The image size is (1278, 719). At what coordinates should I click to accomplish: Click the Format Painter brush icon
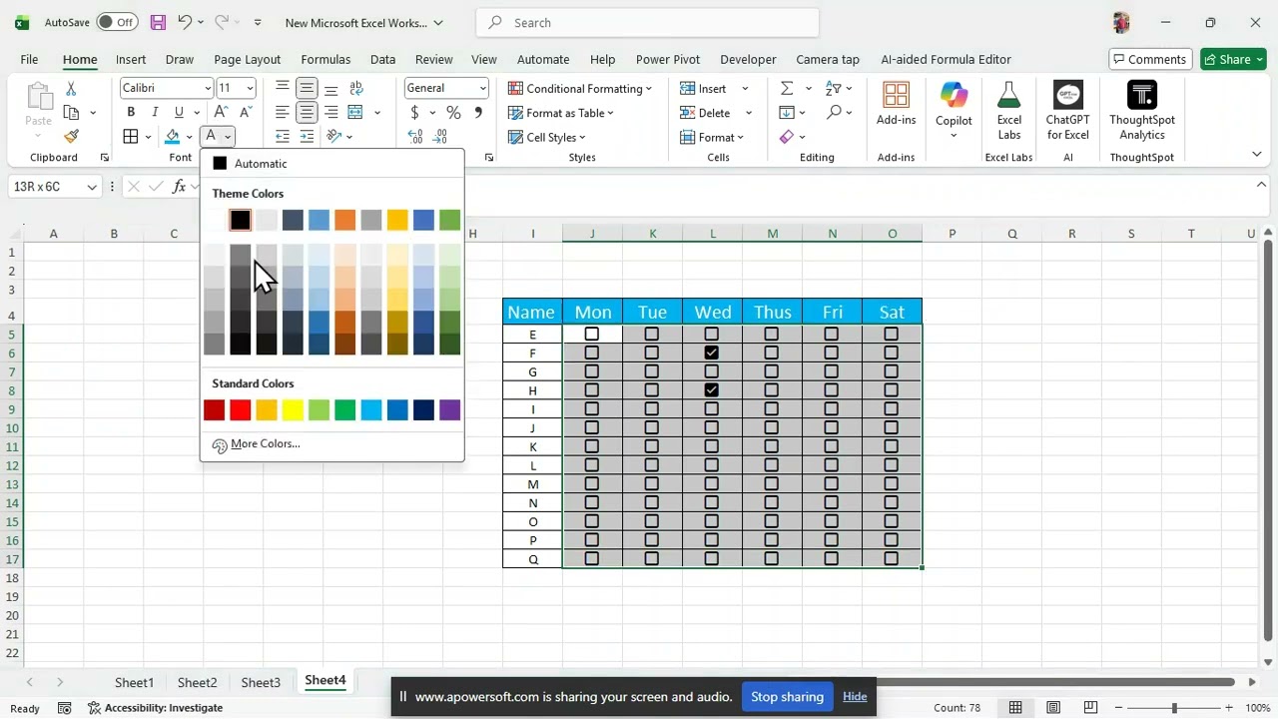pyautogui.click(x=71, y=137)
